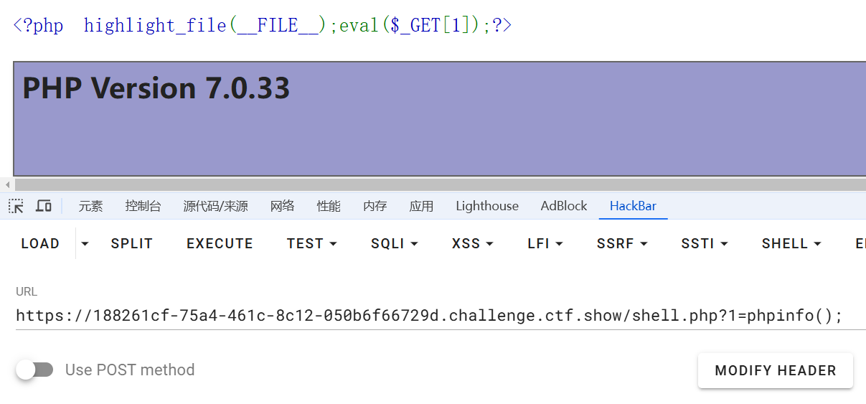This screenshot has width=866, height=404.
Task: Click the SPLIT button
Action: [x=132, y=243]
